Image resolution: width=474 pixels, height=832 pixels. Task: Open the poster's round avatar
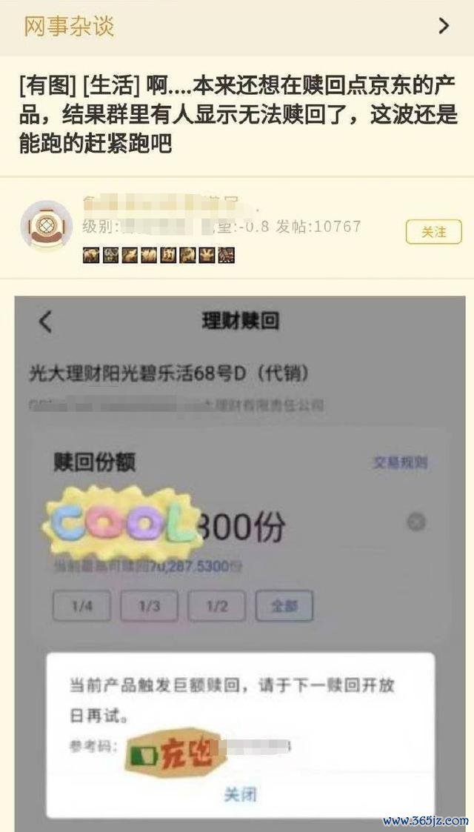tap(47, 227)
